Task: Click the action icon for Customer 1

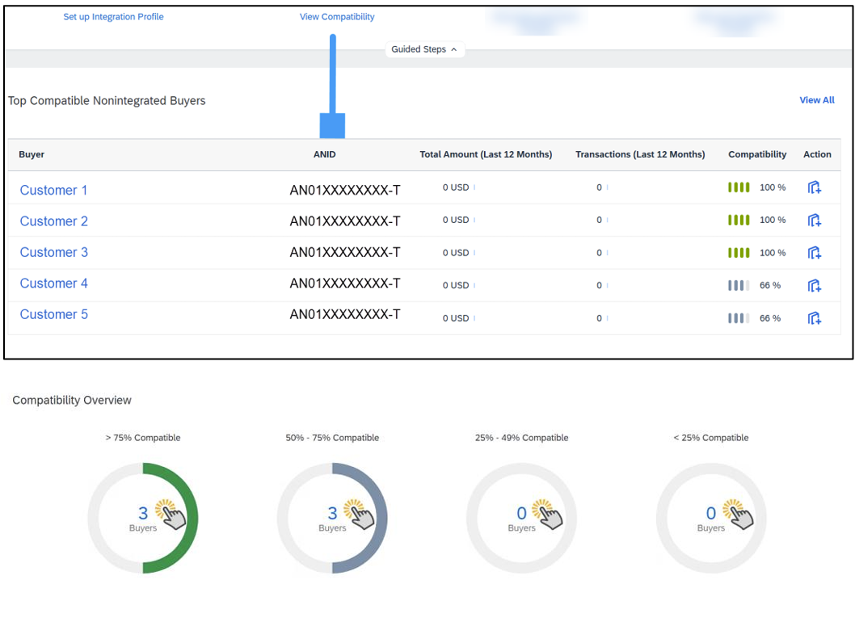Action: pyautogui.click(x=815, y=187)
